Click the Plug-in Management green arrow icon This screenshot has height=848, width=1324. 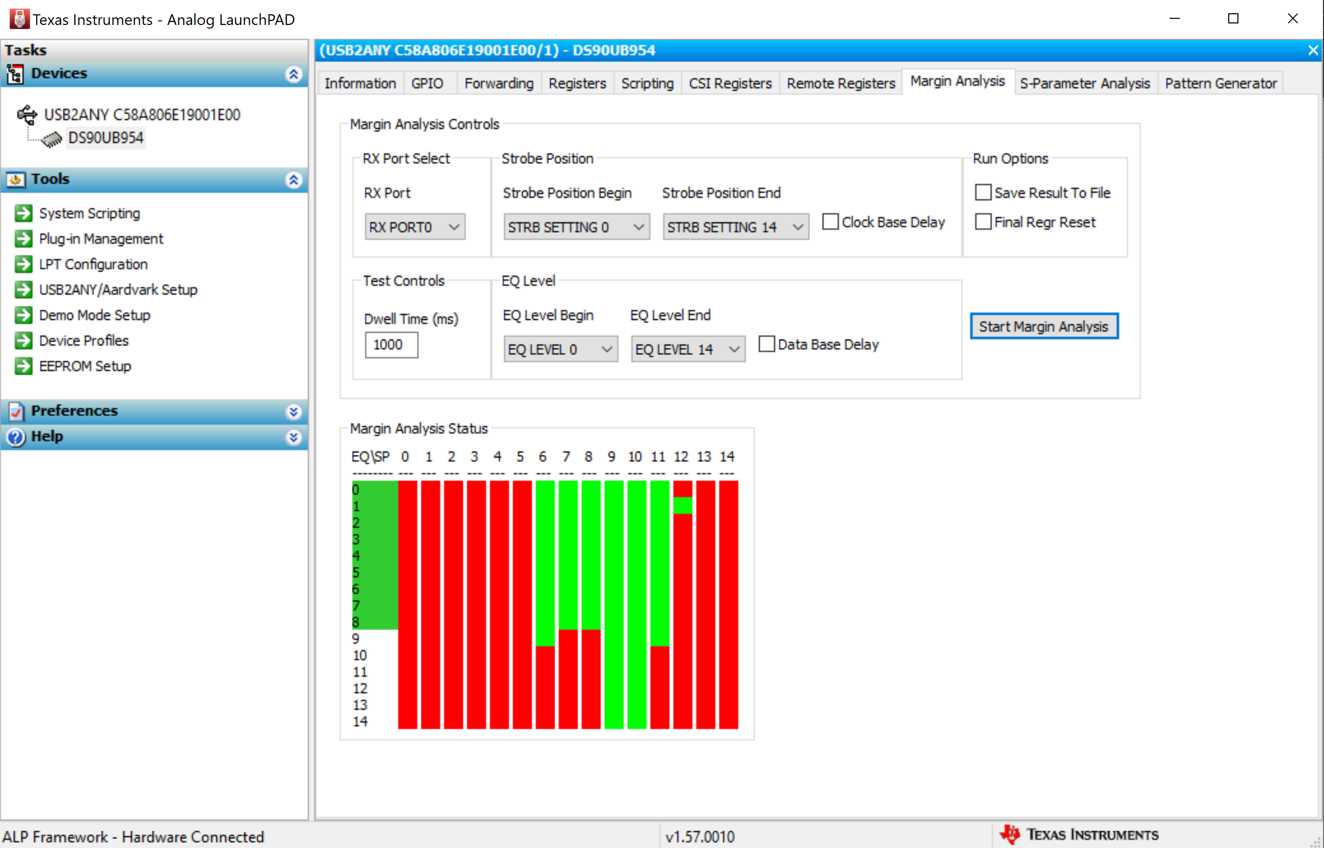click(23, 238)
